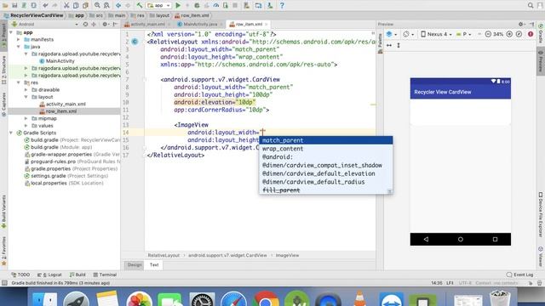The height and width of the screenshot is (306, 545).
Task: Switch to the MainActivity.java editor tab
Action: (x=200, y=25)
